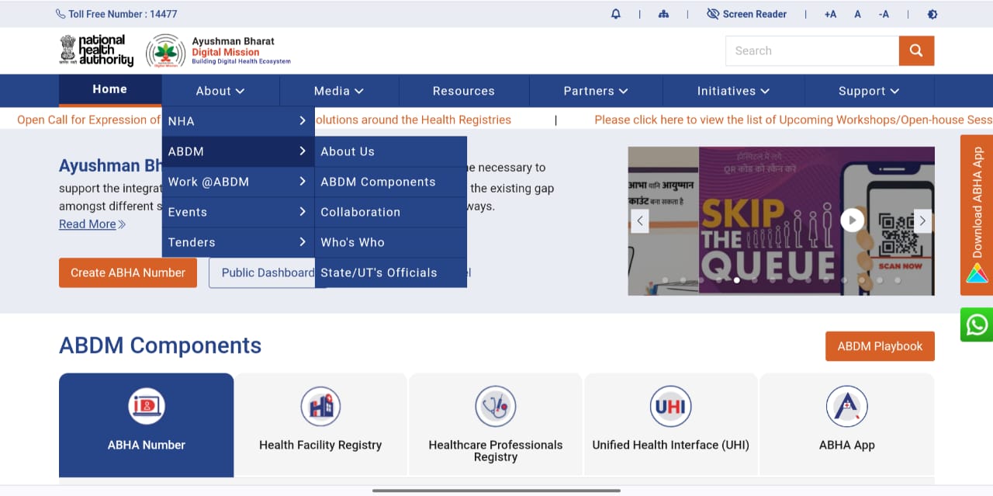Select ABDM Components from the submenu
Viewport: 993px width, 496px height.
(x=378, y=182)
